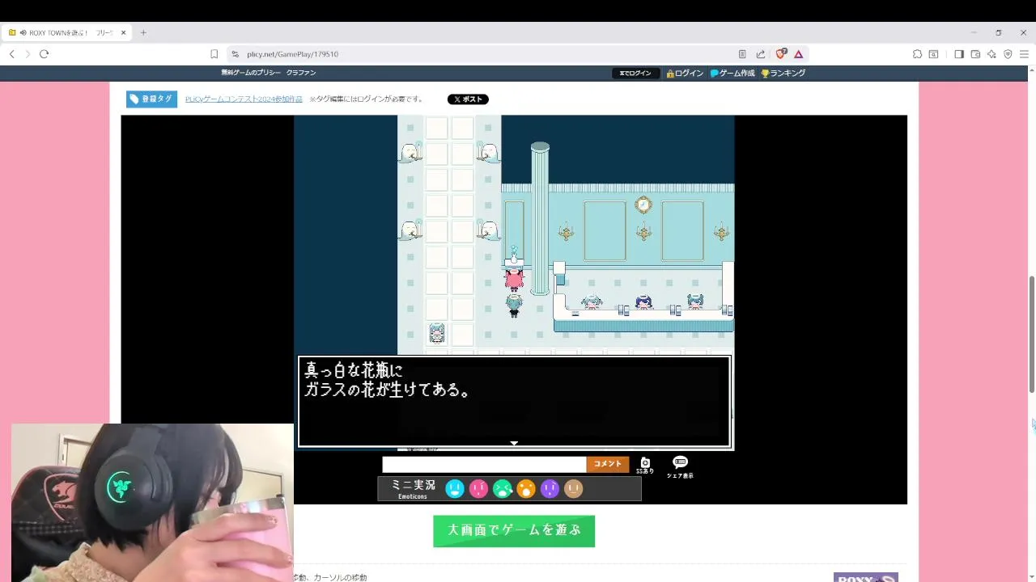Click 無料ゲームのプリシー site title
The width and height of the screenshot is (1036, 582).
click(x=251, y=73)
